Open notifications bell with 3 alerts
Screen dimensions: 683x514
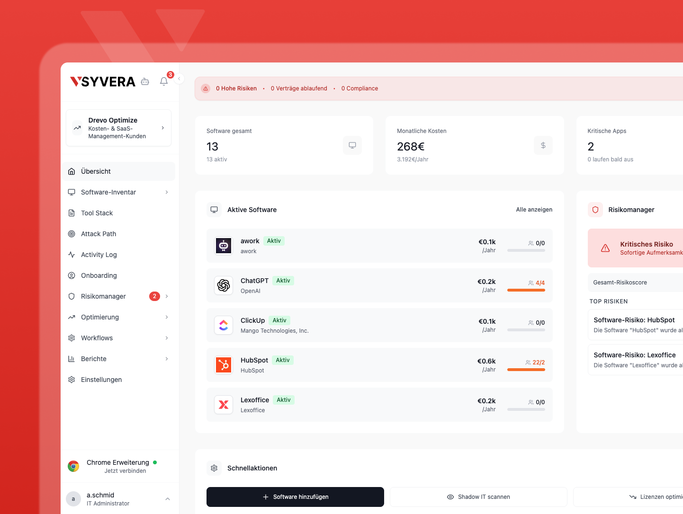[x=164, y=81]
